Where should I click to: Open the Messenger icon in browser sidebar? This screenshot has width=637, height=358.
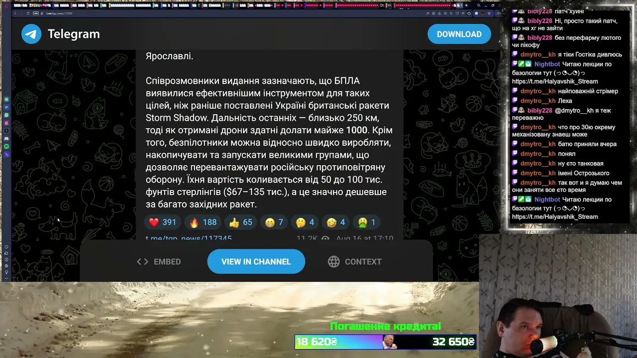click(x=6, y=107)
